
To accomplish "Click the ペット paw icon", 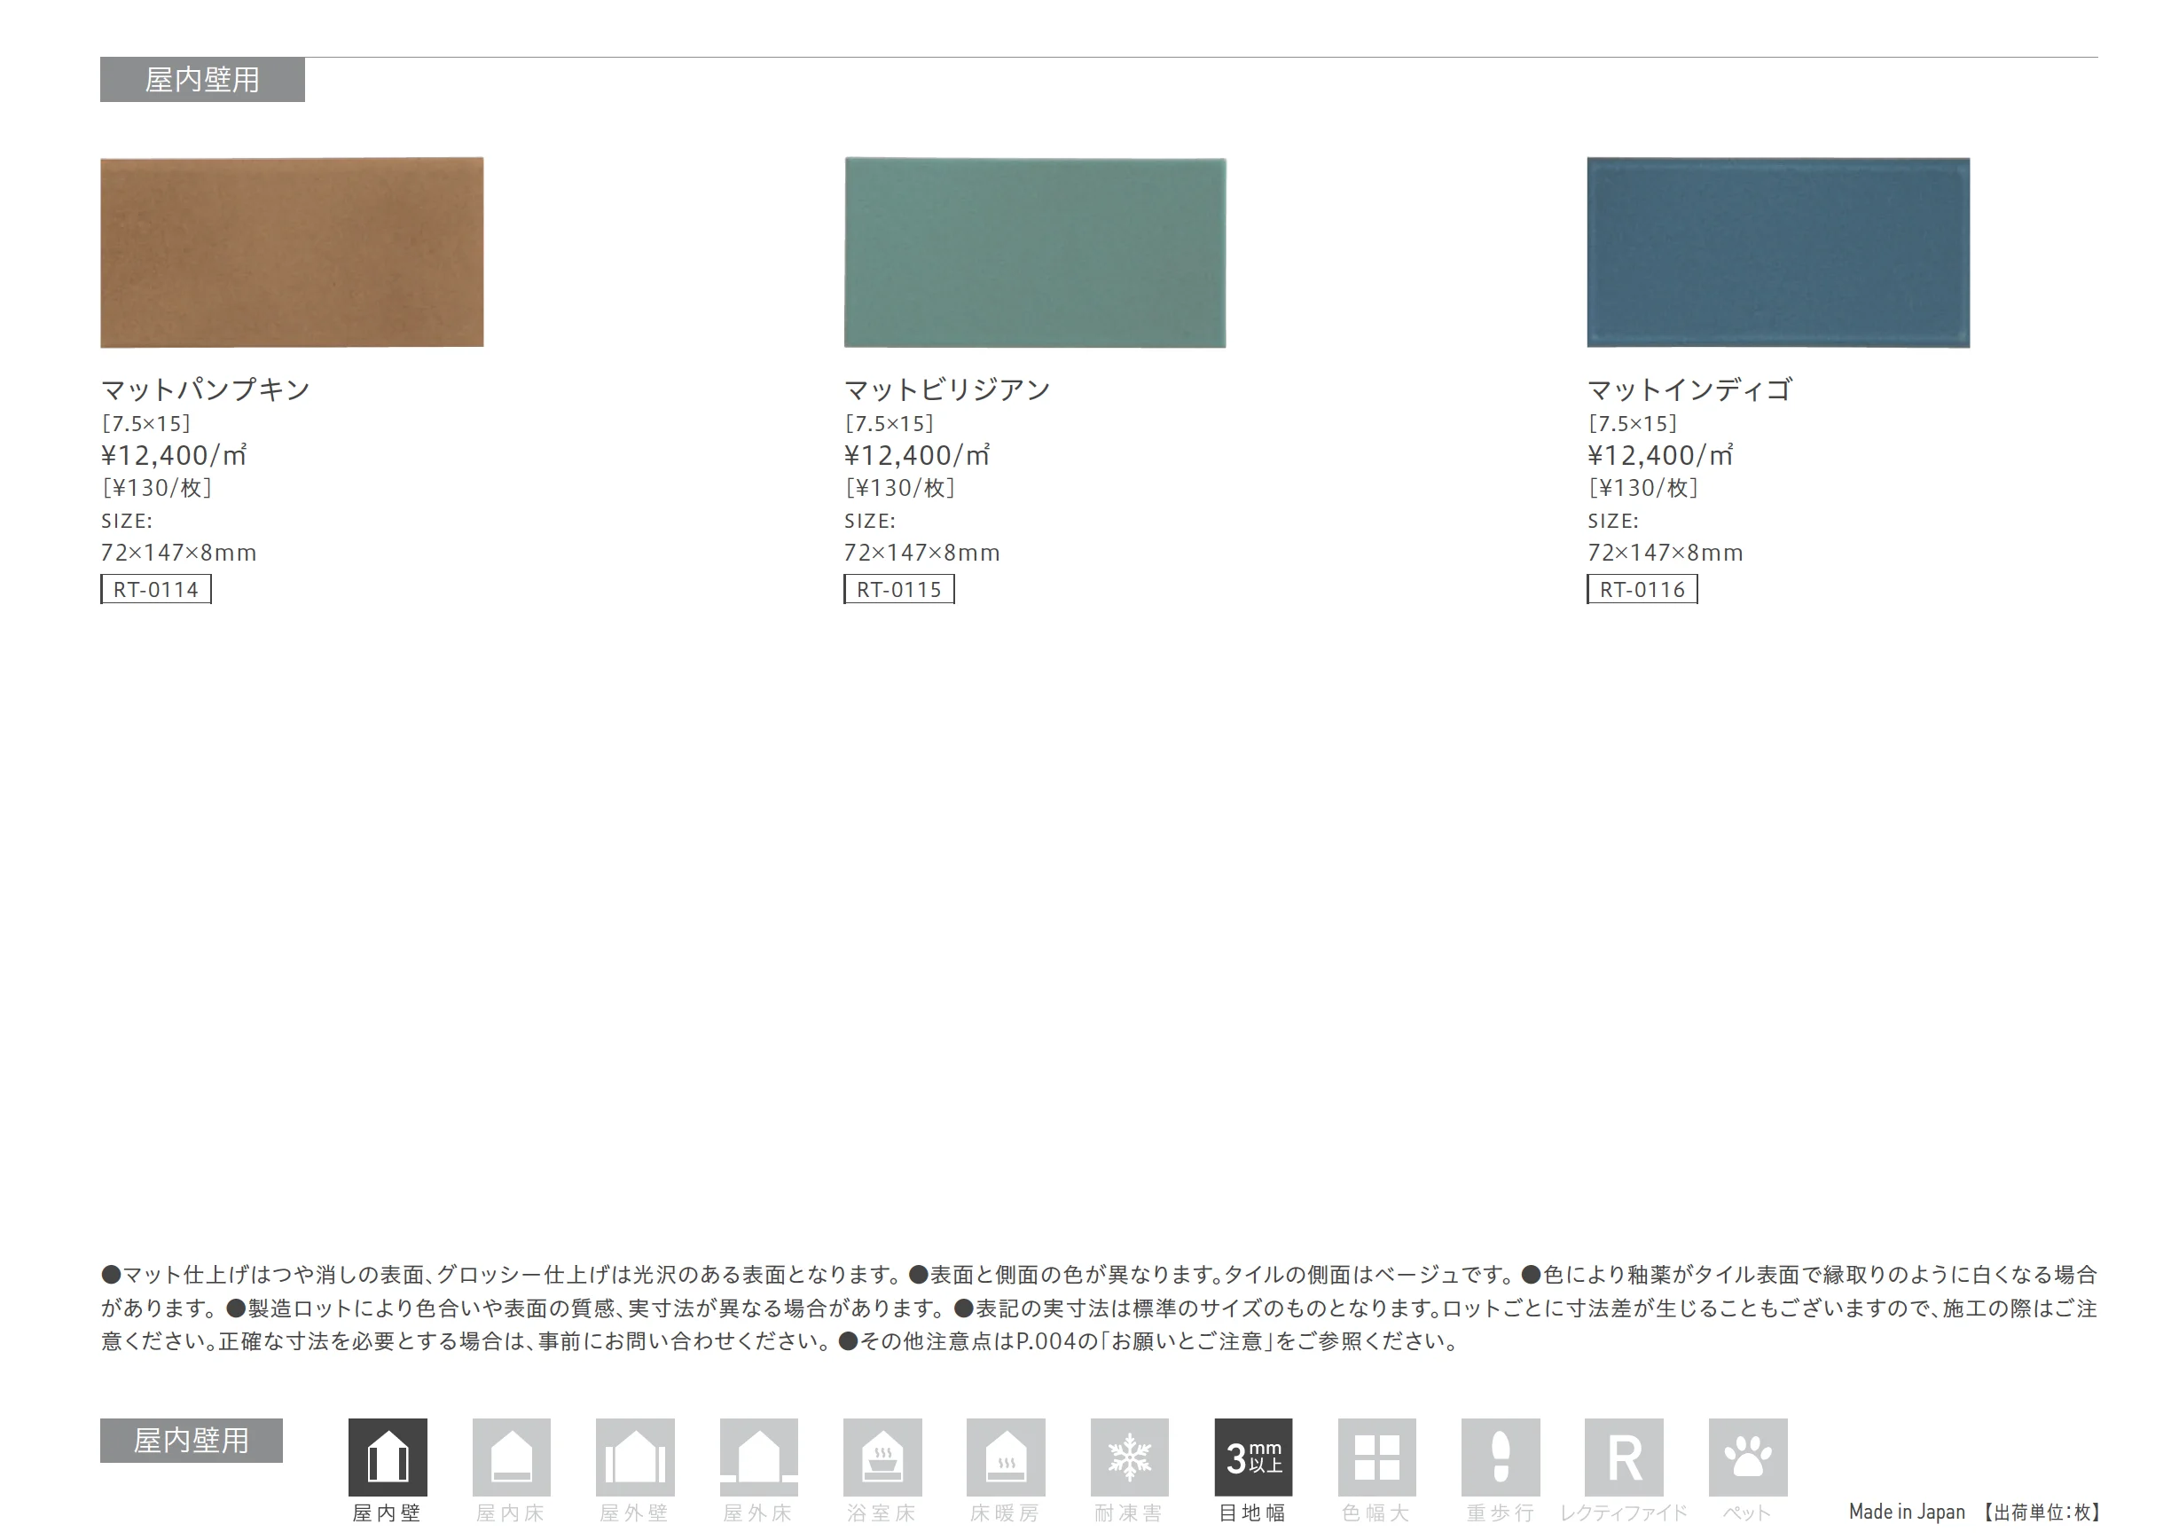I will 1748,1457.
